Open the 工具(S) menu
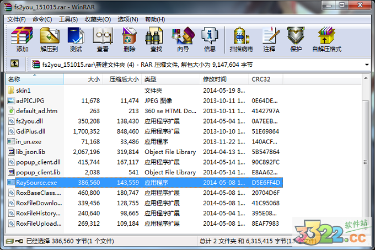The height and width of the screenshot is (250, 375). (68, 19)
